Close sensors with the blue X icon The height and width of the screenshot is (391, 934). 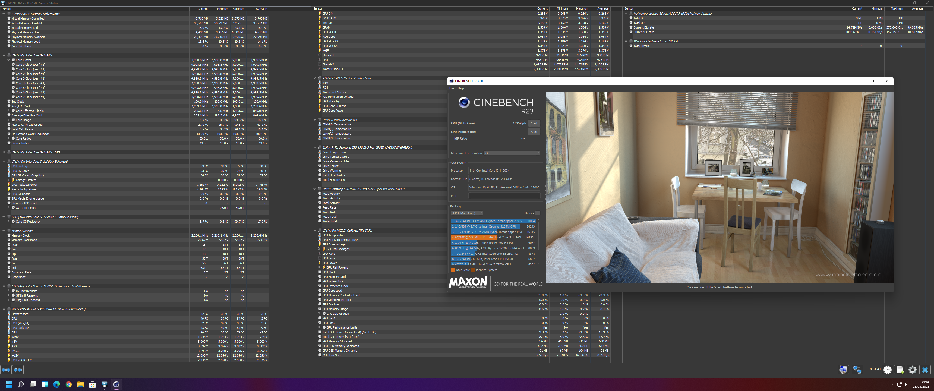click(x=925, y=370)
